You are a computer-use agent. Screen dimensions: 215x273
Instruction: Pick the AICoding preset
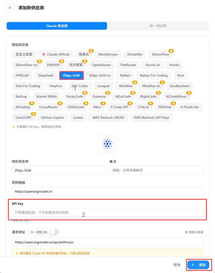22,107
